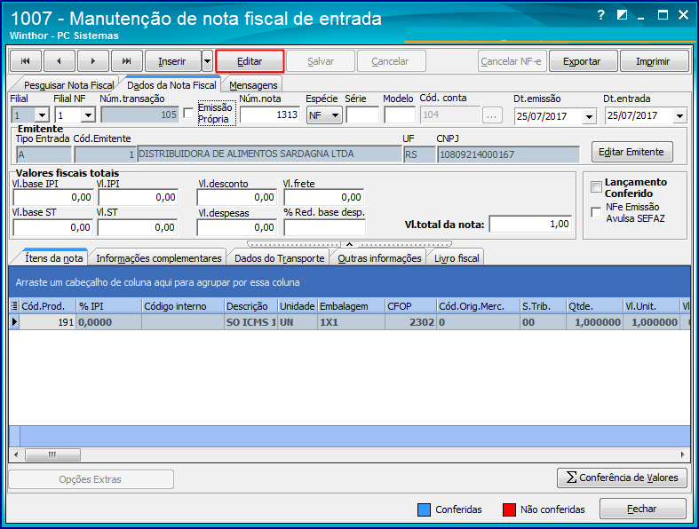Open Conferência de Valores
Image resolution: width=699 pixels, height=529 pixels.
[622, 478]
